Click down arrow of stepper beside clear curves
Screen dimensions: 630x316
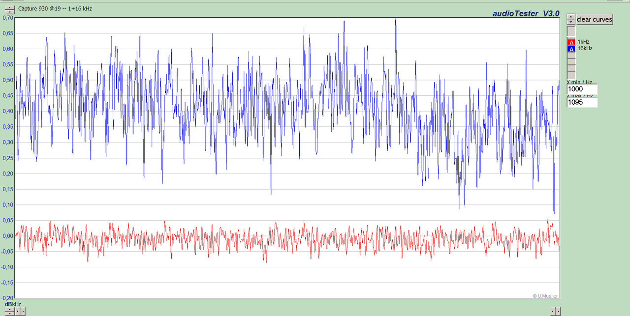(571, 22)
